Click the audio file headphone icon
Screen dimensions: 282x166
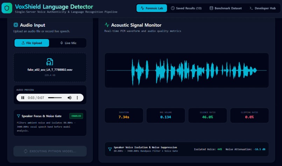pyautogui.click(x=50, y=62)
